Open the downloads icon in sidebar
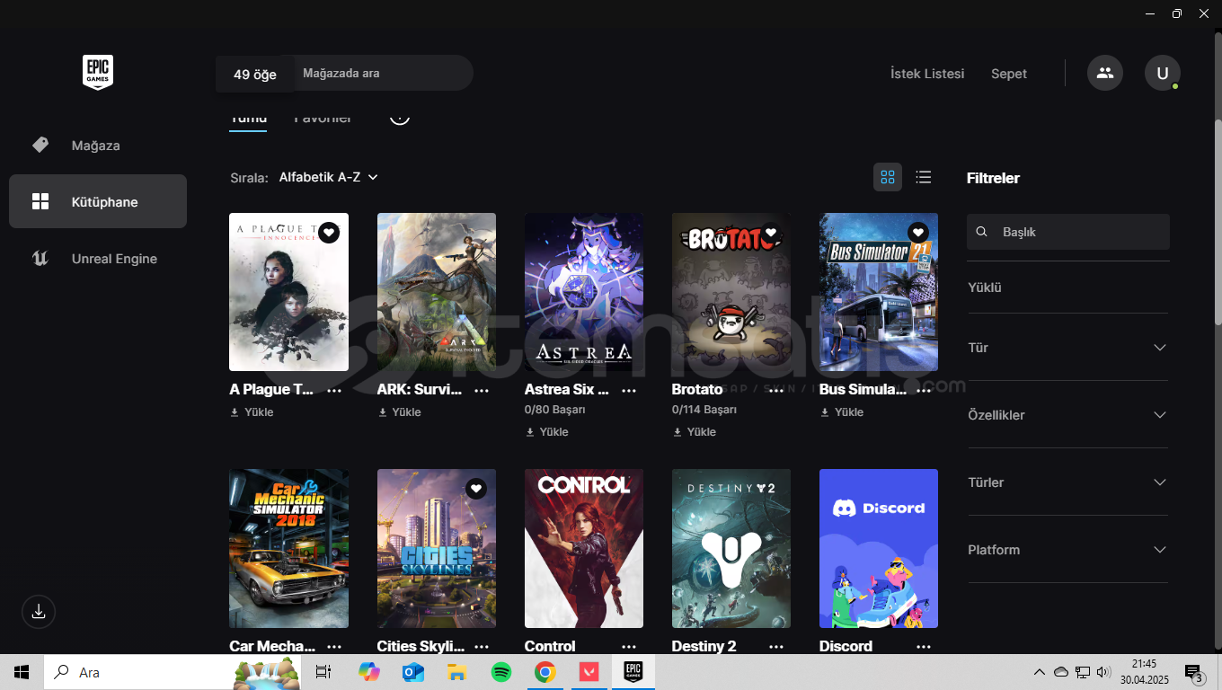 pyautogui.click(x=39, y=612)
